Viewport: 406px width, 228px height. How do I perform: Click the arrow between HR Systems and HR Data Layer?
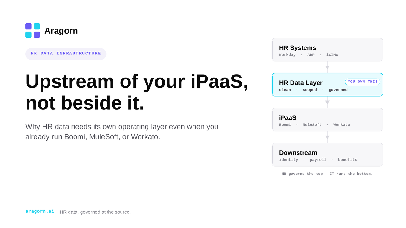327,67
